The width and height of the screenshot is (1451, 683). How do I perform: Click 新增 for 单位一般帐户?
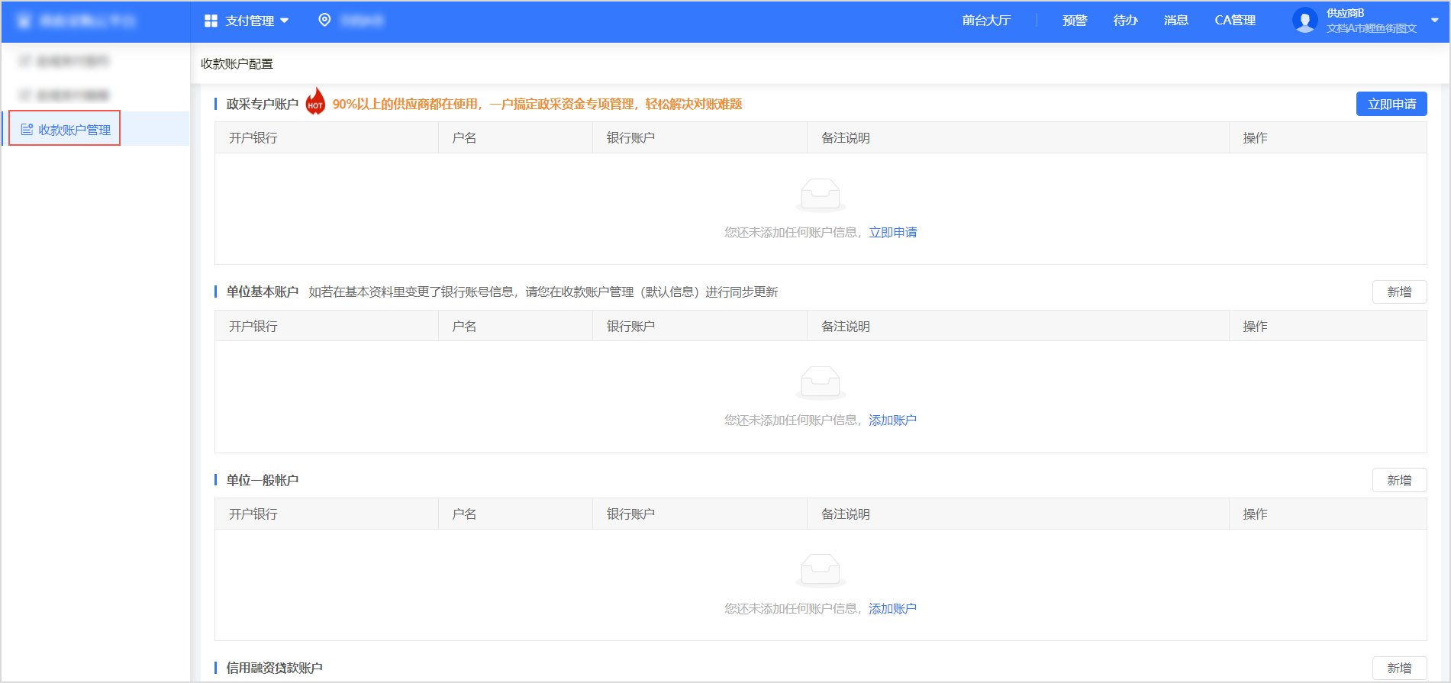point(1399,480)
